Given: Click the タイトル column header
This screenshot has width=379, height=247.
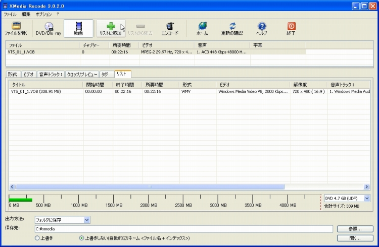Looking at the screenshot, I should (46, 85).
